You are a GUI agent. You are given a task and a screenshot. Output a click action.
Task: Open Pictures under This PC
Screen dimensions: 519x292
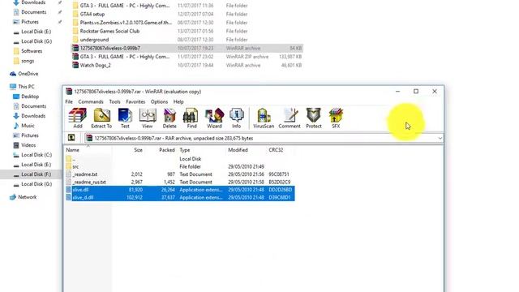(x=30, y=135)
